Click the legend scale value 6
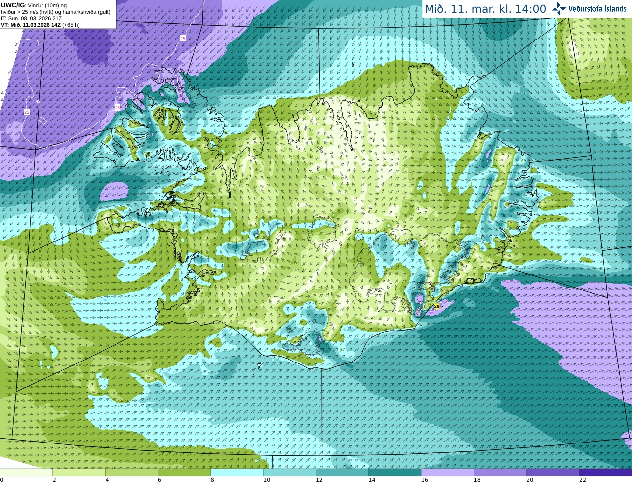Image resolution: width=632 pixels, height=483 pixels. click(x=160, y=479)
